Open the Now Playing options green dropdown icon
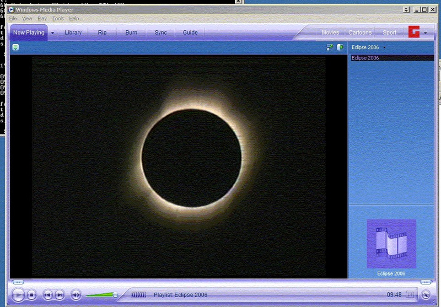 click(x=15, y=47)
